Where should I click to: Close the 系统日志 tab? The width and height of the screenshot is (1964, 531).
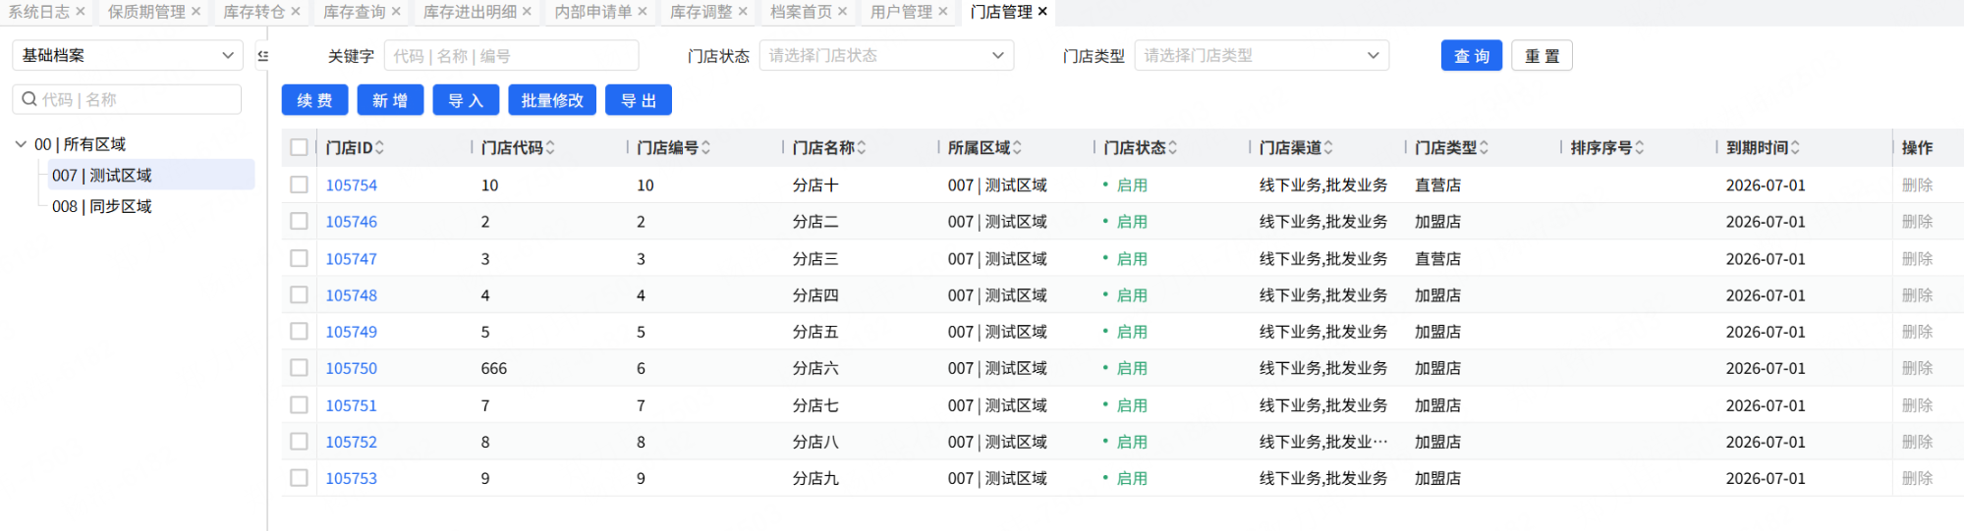81,12
